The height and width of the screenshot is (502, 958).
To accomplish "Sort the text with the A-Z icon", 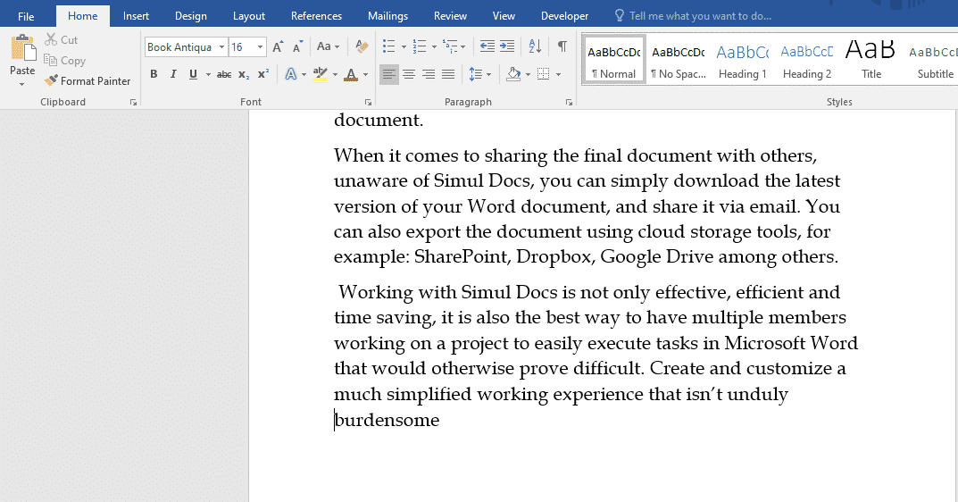I will [535, 46].
